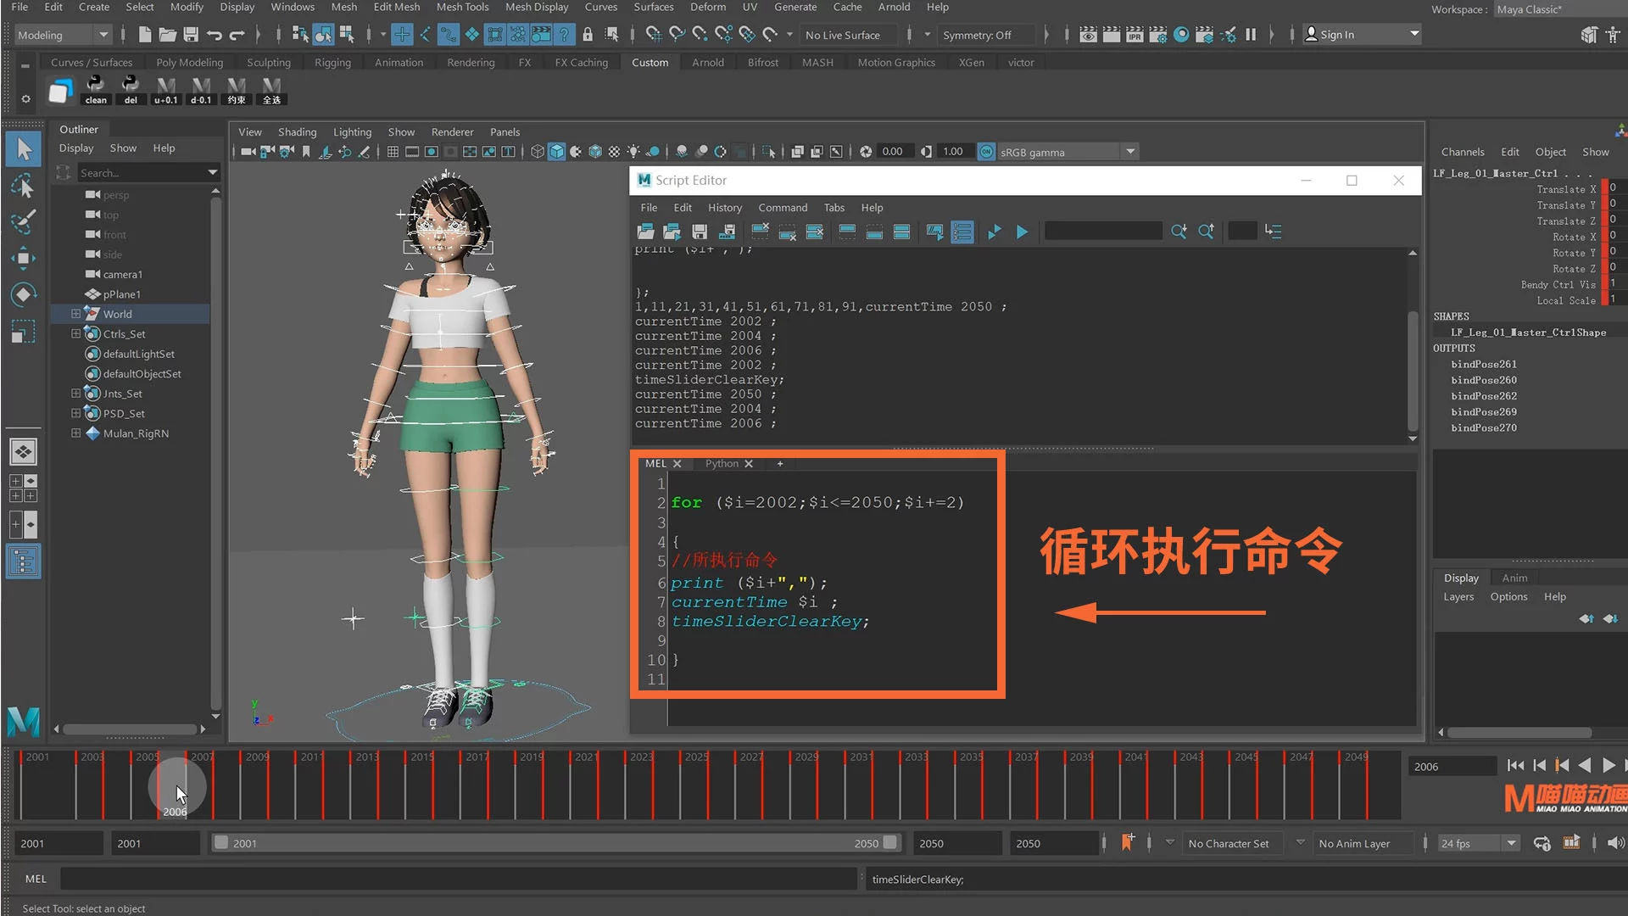The width and height of the screenshot is (1628, 916).
Task: Open the sRGB gamma view transform dropdown
Action: [x=1130, y=152]
